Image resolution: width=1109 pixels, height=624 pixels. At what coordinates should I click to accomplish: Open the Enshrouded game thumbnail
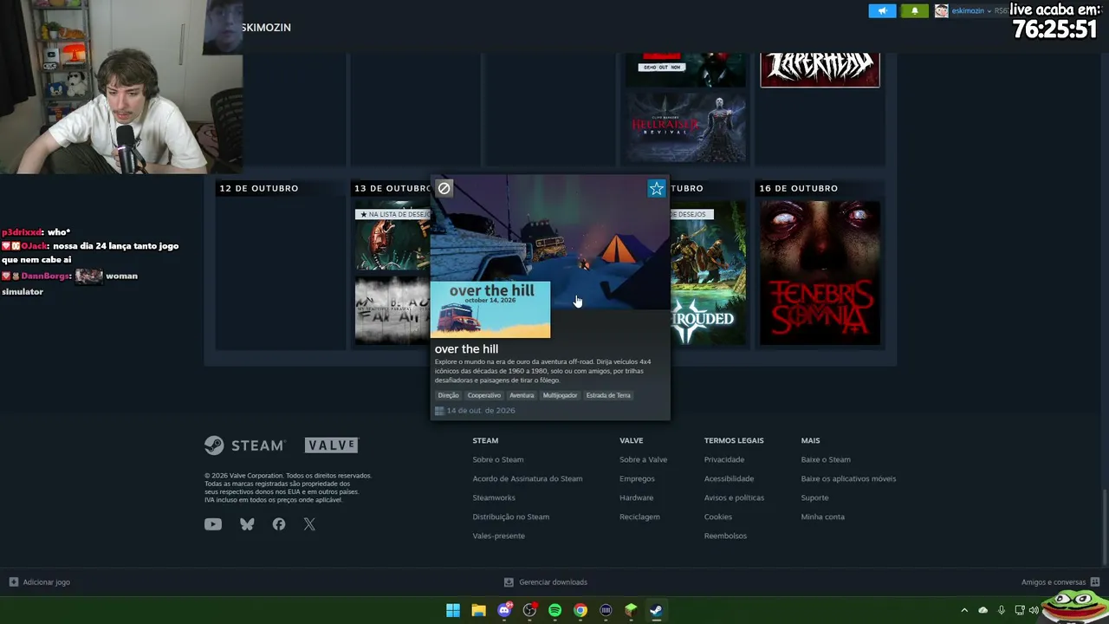[709, 273]
